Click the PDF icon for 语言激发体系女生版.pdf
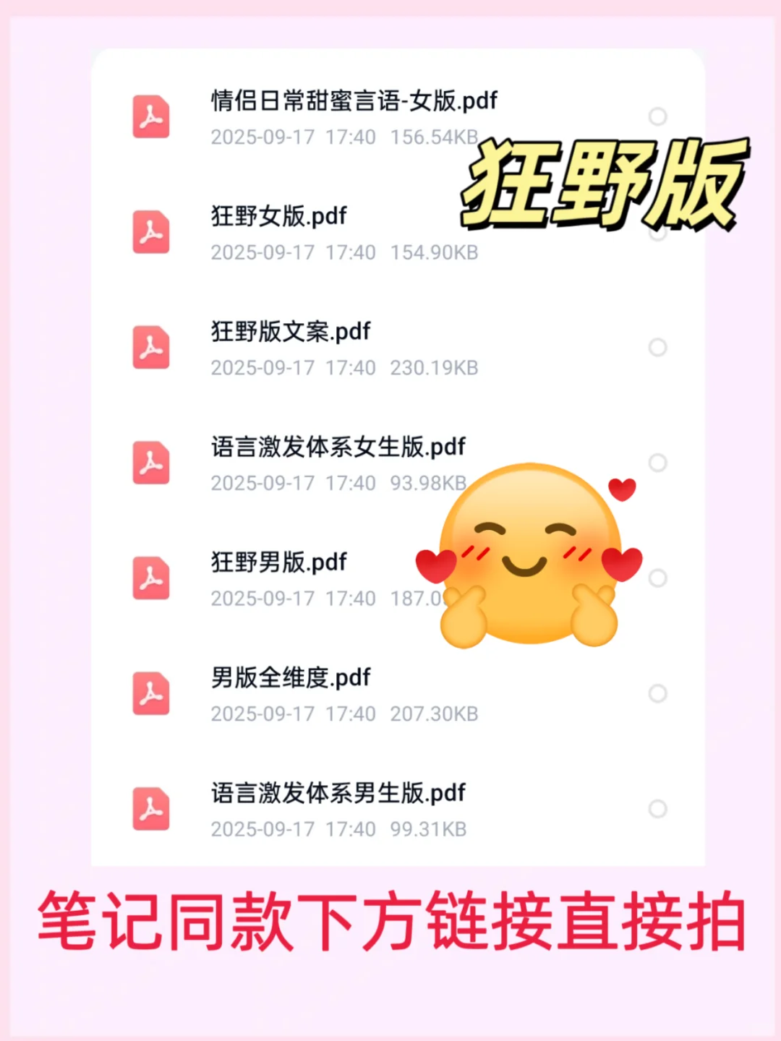This screenshot has height=1041, width=781. 151,463
